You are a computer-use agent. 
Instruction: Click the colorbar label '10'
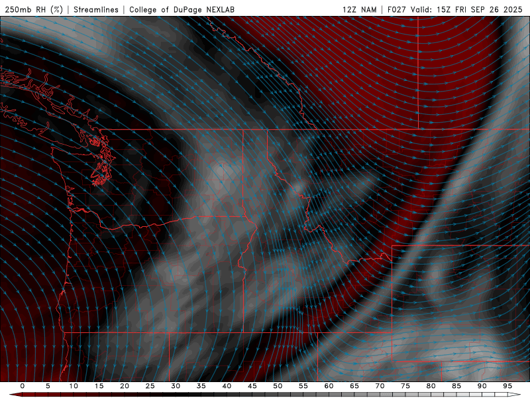[x=74, y=386]
